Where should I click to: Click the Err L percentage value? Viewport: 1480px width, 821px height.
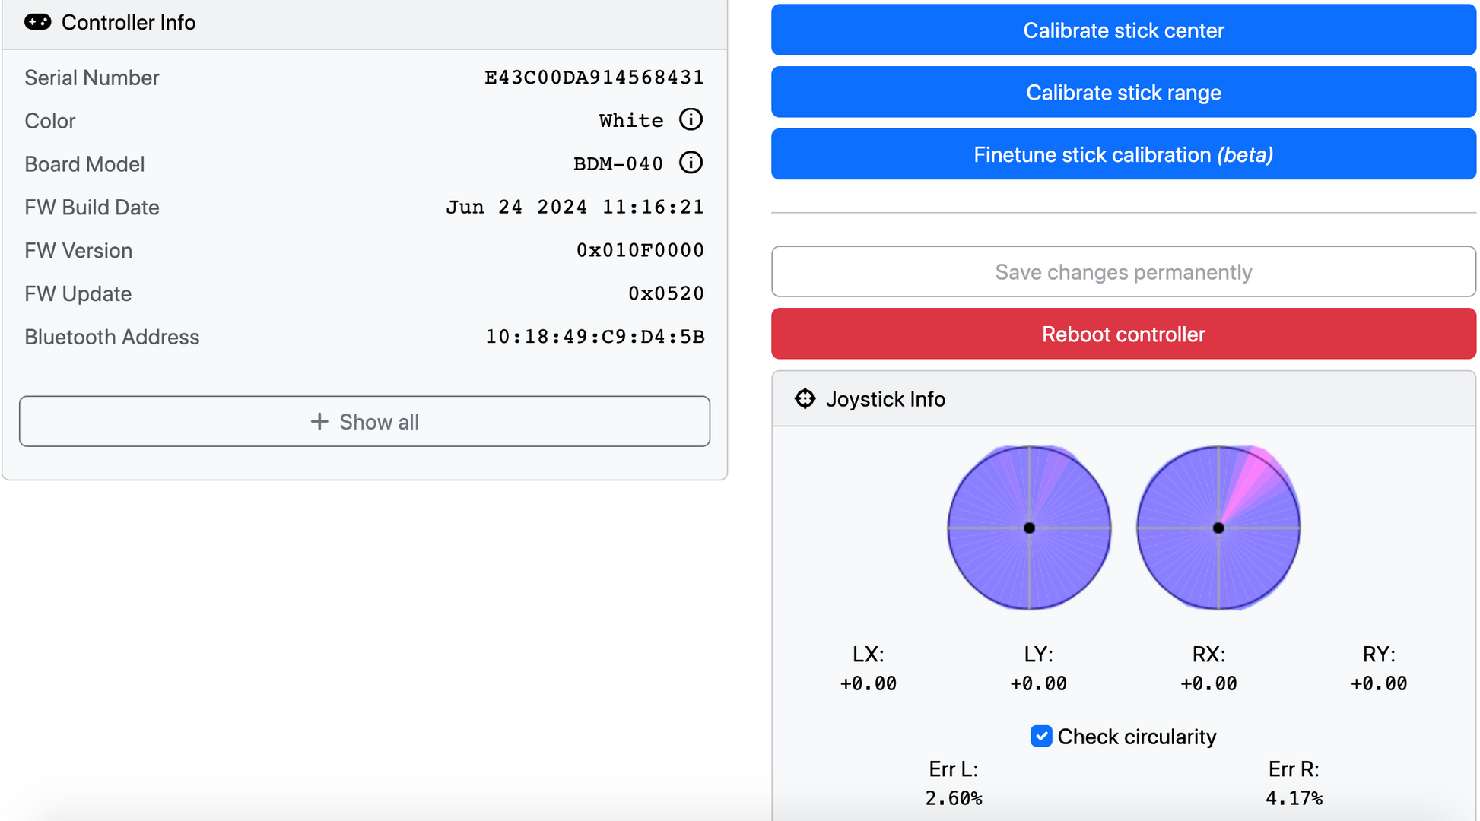[953, 798]
